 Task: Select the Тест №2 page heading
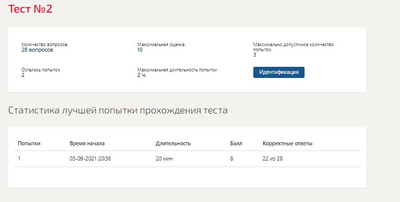[x=30, y=9]
